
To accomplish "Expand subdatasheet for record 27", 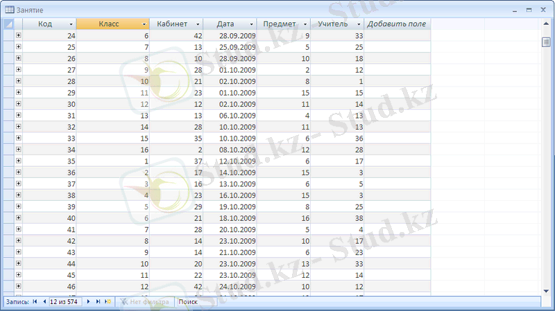I will pyautogui.click(x=19, y=70).
